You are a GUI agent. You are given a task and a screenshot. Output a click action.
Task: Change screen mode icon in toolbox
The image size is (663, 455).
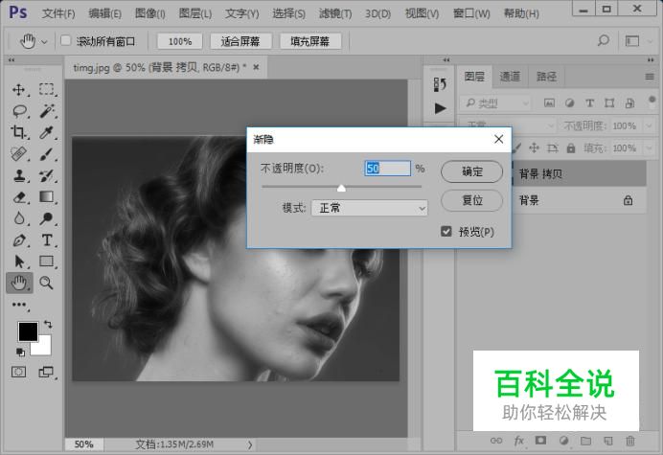[46, 372]
